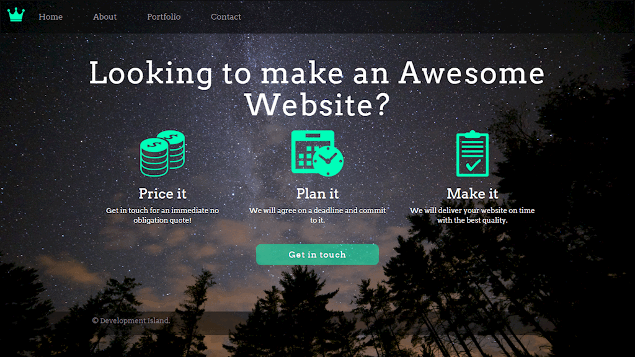
Task: Click the word Awesome in the headline
Action: coord(472,73)
